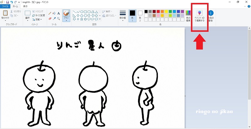Select the Right arrow shape
The width and height of the screenshot is (251, 129).
click(89, 16)
